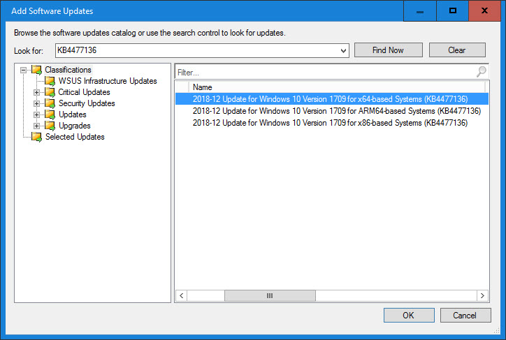
Task: Click the Critical Updates folder icon
Action: click(x=50, y=92)
